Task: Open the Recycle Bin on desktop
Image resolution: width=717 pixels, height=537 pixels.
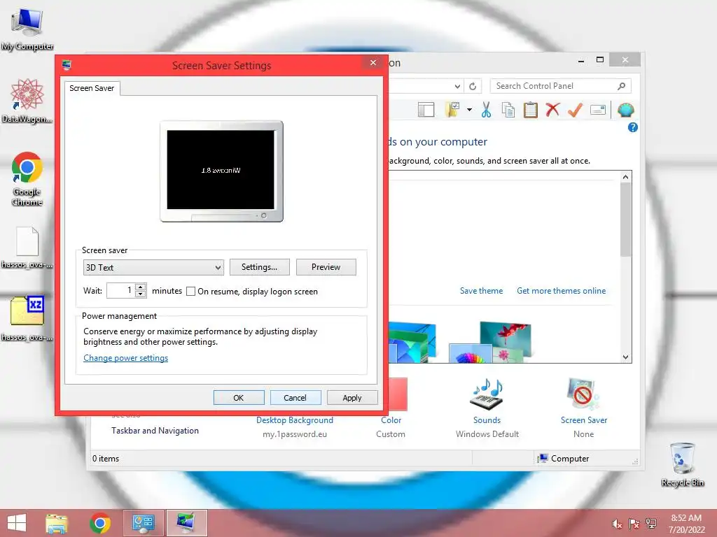Action: pyautogui.click(x=682, y=463)
